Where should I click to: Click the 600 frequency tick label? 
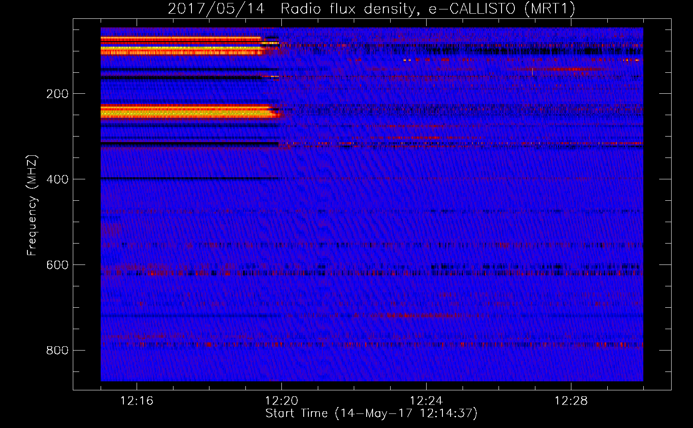[x=57, y=265]
